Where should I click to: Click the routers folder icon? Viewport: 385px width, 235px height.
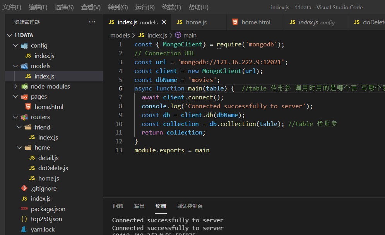(x=24, y=117)
